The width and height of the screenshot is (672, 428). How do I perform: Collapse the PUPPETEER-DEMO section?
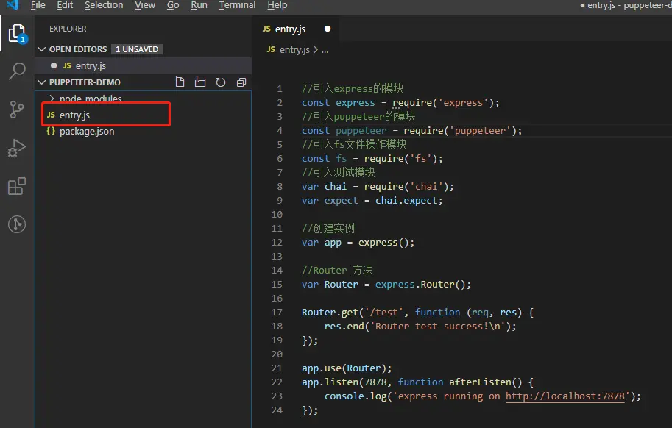tap(42, 82)
